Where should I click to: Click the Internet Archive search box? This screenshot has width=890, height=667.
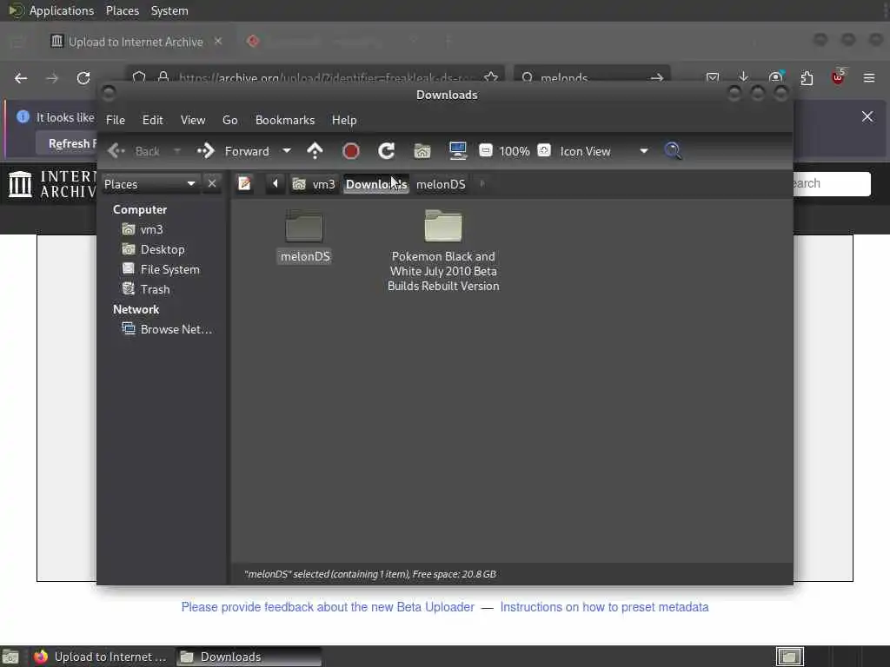pyautogui.click(x=831, y=184)
